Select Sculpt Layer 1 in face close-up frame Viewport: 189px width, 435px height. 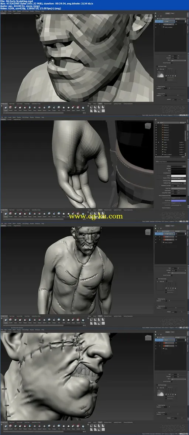[x=169, y=24]
